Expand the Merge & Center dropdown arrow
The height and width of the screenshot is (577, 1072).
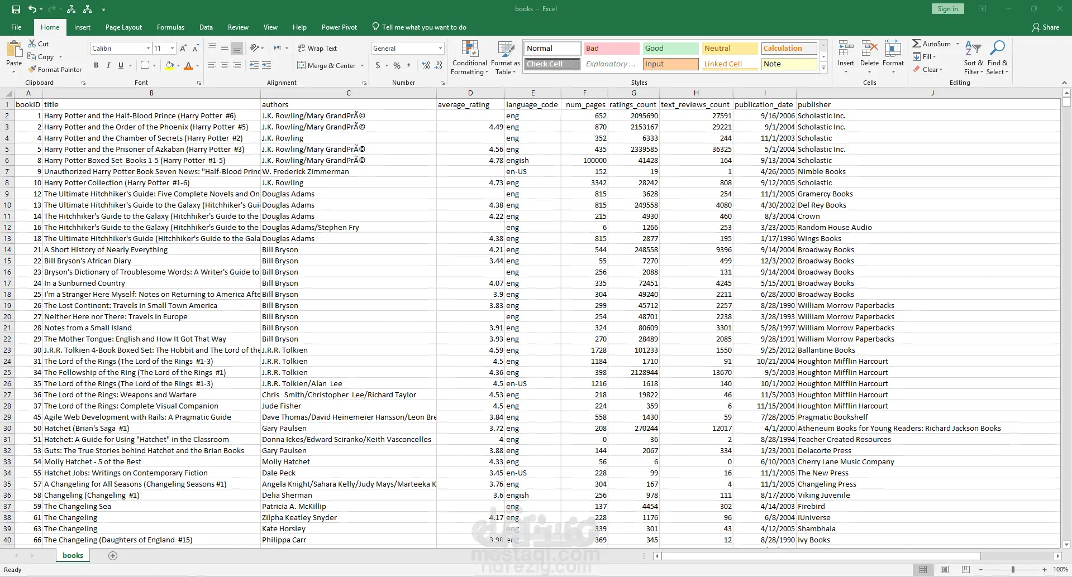pyautogui.click(x=362, y=66)
